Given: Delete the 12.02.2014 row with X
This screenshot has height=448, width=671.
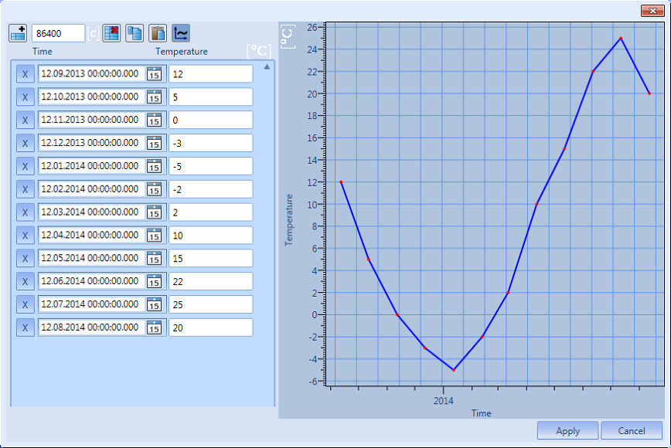Looking at the screenshot, I should [26, 189].
